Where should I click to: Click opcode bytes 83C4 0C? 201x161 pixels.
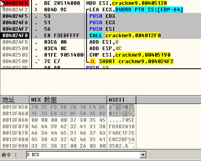click(x=55, y=49)
